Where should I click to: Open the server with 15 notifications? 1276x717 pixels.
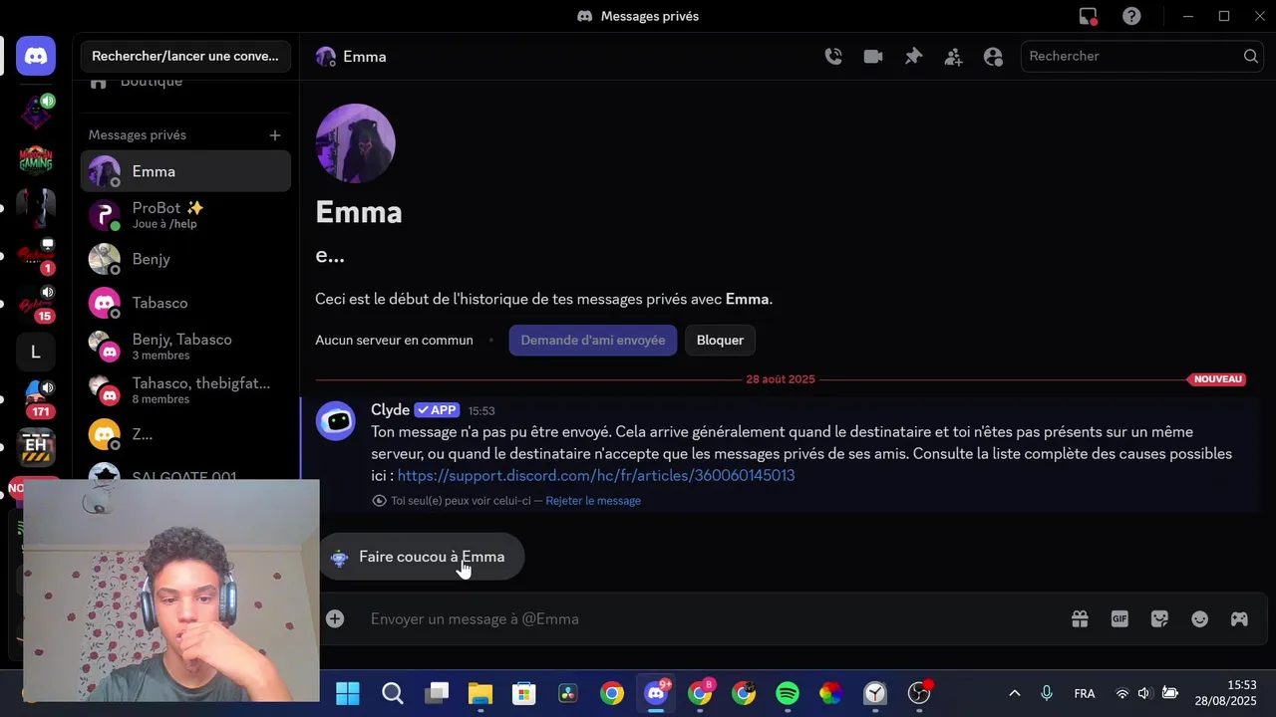36,304
